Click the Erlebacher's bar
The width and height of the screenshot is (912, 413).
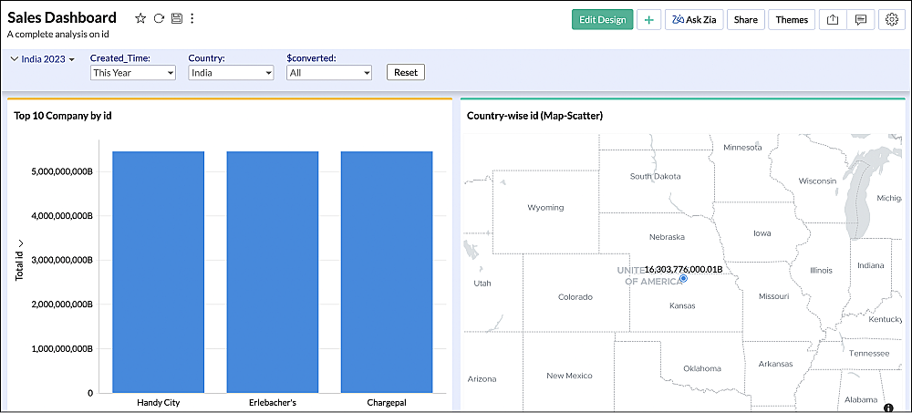[x=273, y=273]
